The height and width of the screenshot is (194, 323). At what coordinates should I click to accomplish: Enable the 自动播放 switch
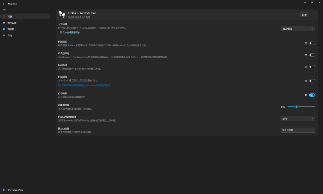[x=312, y=81]
